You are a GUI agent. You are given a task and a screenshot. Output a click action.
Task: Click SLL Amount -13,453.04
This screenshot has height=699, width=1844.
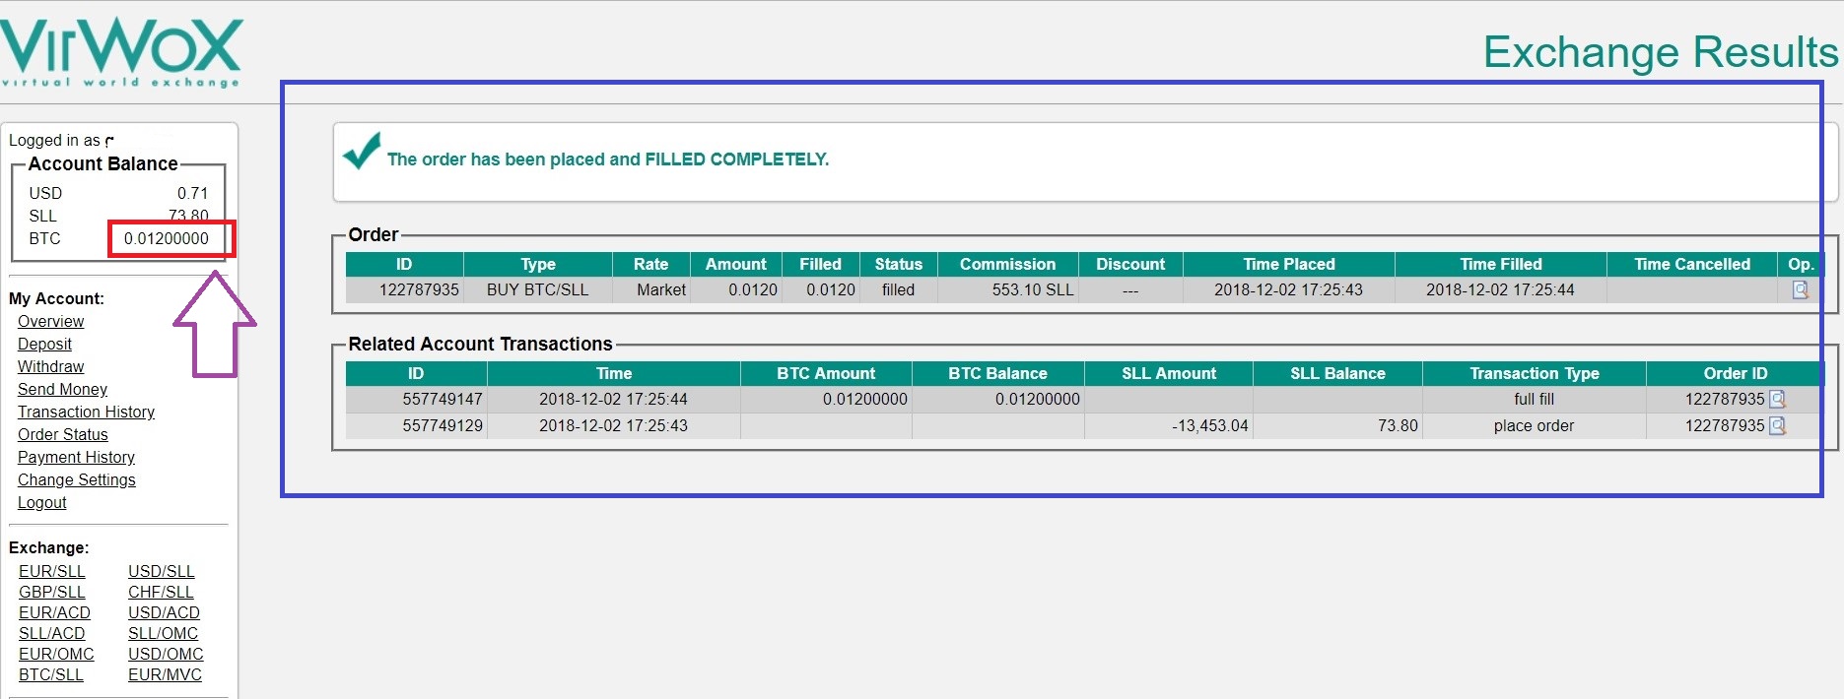(1209, 425)
